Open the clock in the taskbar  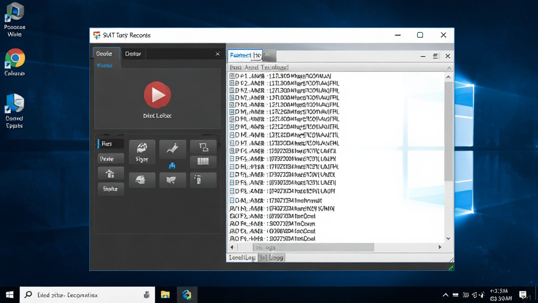tap(500, 295)
